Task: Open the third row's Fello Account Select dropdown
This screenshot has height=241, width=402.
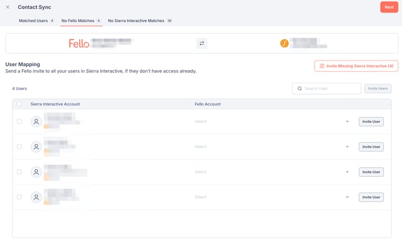Action: [x=272, y=172]
